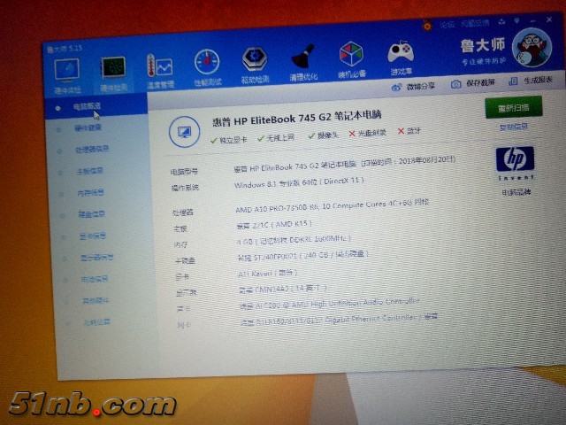Open the 游戏库 game library controller icon
Image resolution: width=566 pixels, height=425 pixels.
point(401,56)
